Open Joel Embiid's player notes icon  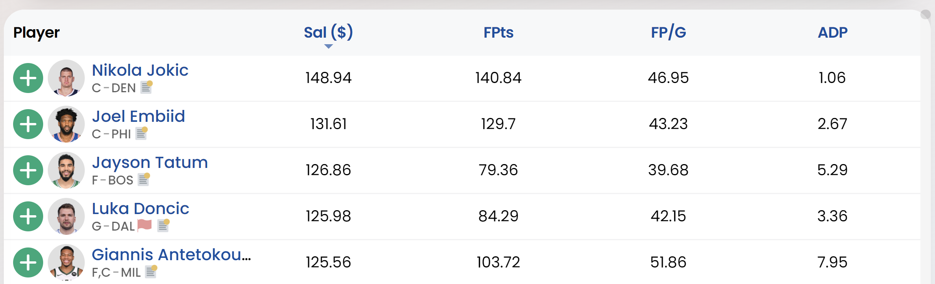click(141, 133)
